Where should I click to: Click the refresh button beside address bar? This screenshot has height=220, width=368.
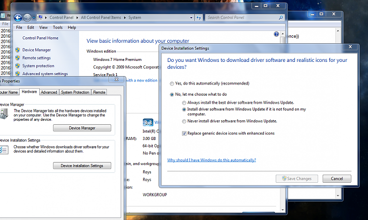[199, 18]
